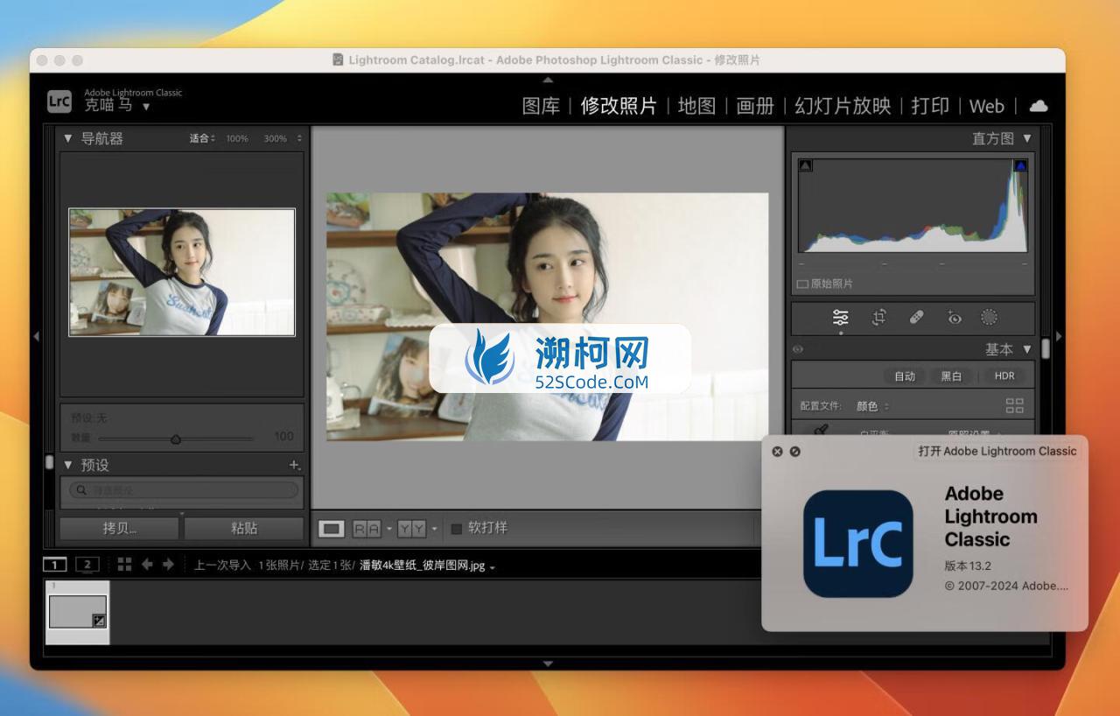Image resolution: width=1120 pixels, height=716 pixels.
Task: Click 打开 Adobe Lightroom Classic button
Action: coord(997,451)
